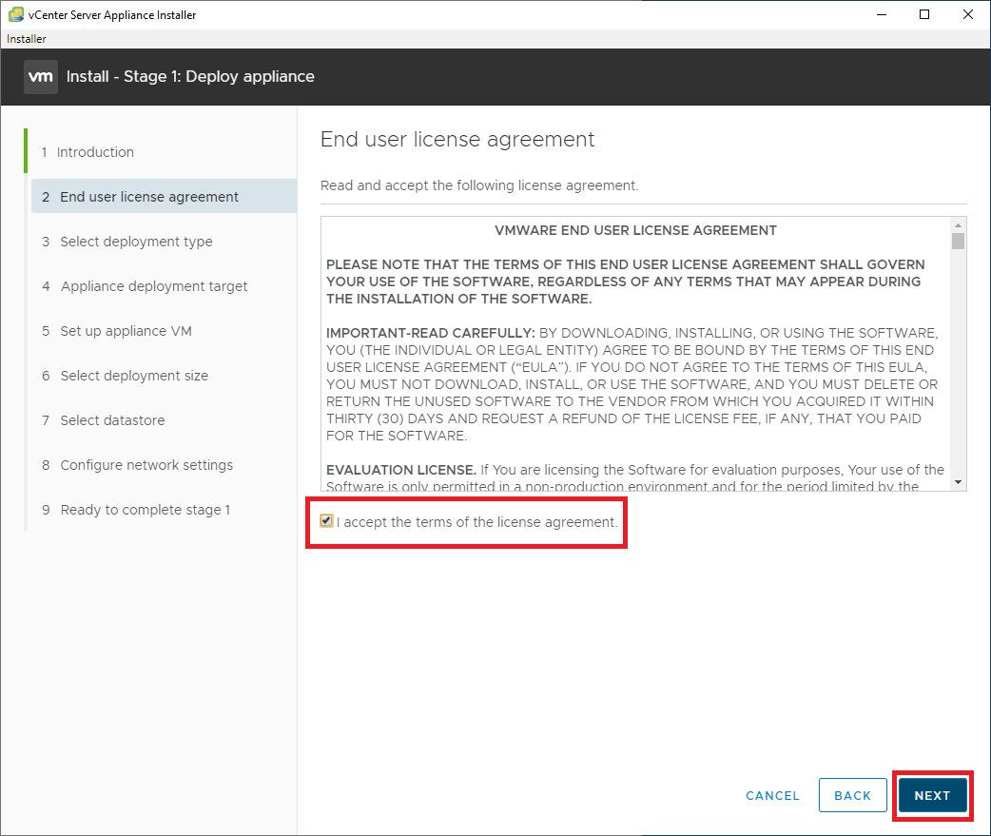Toggle the accept license agreement checkbox
Viewport: 991px width, 836px height.
tap(327, 521)
